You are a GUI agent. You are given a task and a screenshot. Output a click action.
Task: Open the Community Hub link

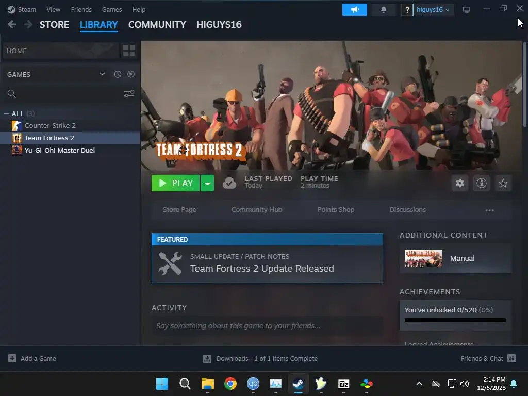[257, 209]
